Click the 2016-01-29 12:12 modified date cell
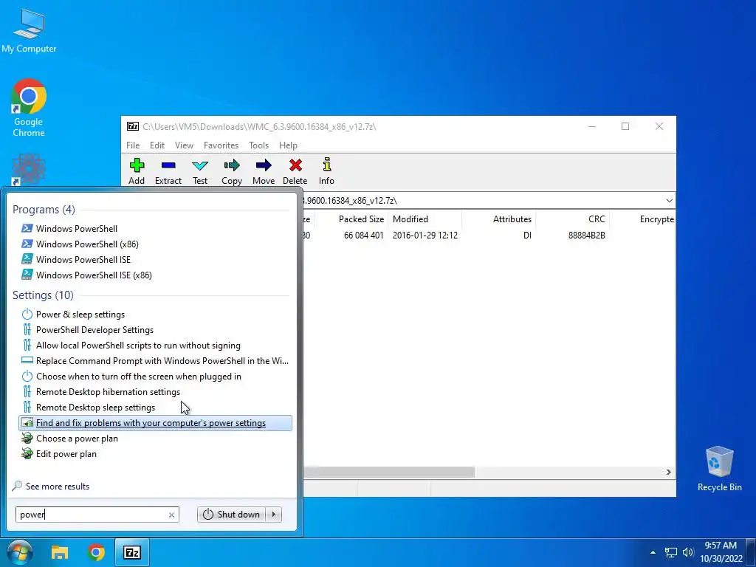Screen dimensions: 756x567 [x=425, y=236]
